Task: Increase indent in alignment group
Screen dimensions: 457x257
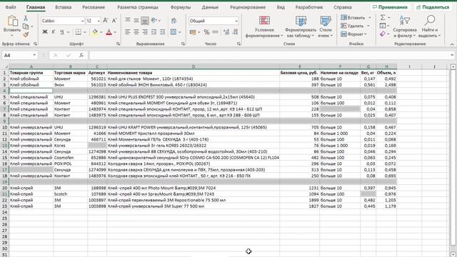Action: 162,32
